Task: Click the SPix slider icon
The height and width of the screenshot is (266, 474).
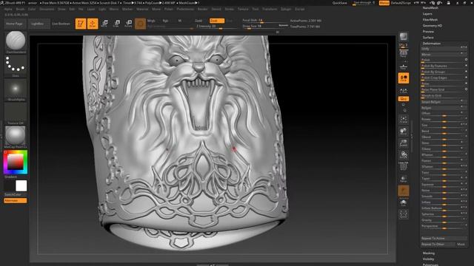Action: 404,46
